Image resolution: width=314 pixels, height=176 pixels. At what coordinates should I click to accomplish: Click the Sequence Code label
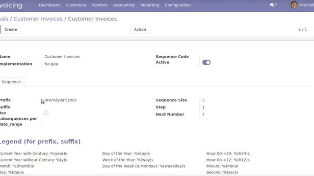click(x=172, y=57)
